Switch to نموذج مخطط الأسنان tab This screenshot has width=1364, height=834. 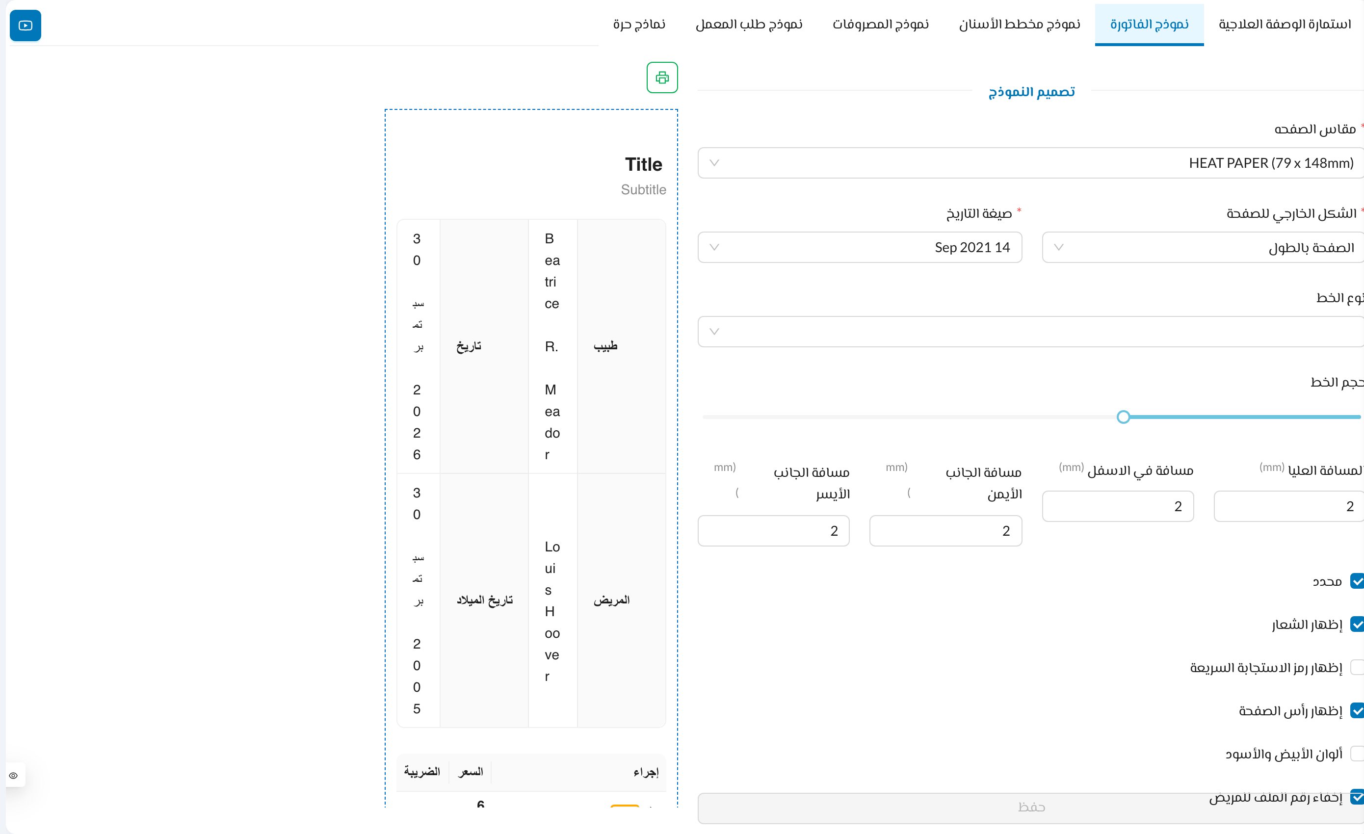[1020, 25]
